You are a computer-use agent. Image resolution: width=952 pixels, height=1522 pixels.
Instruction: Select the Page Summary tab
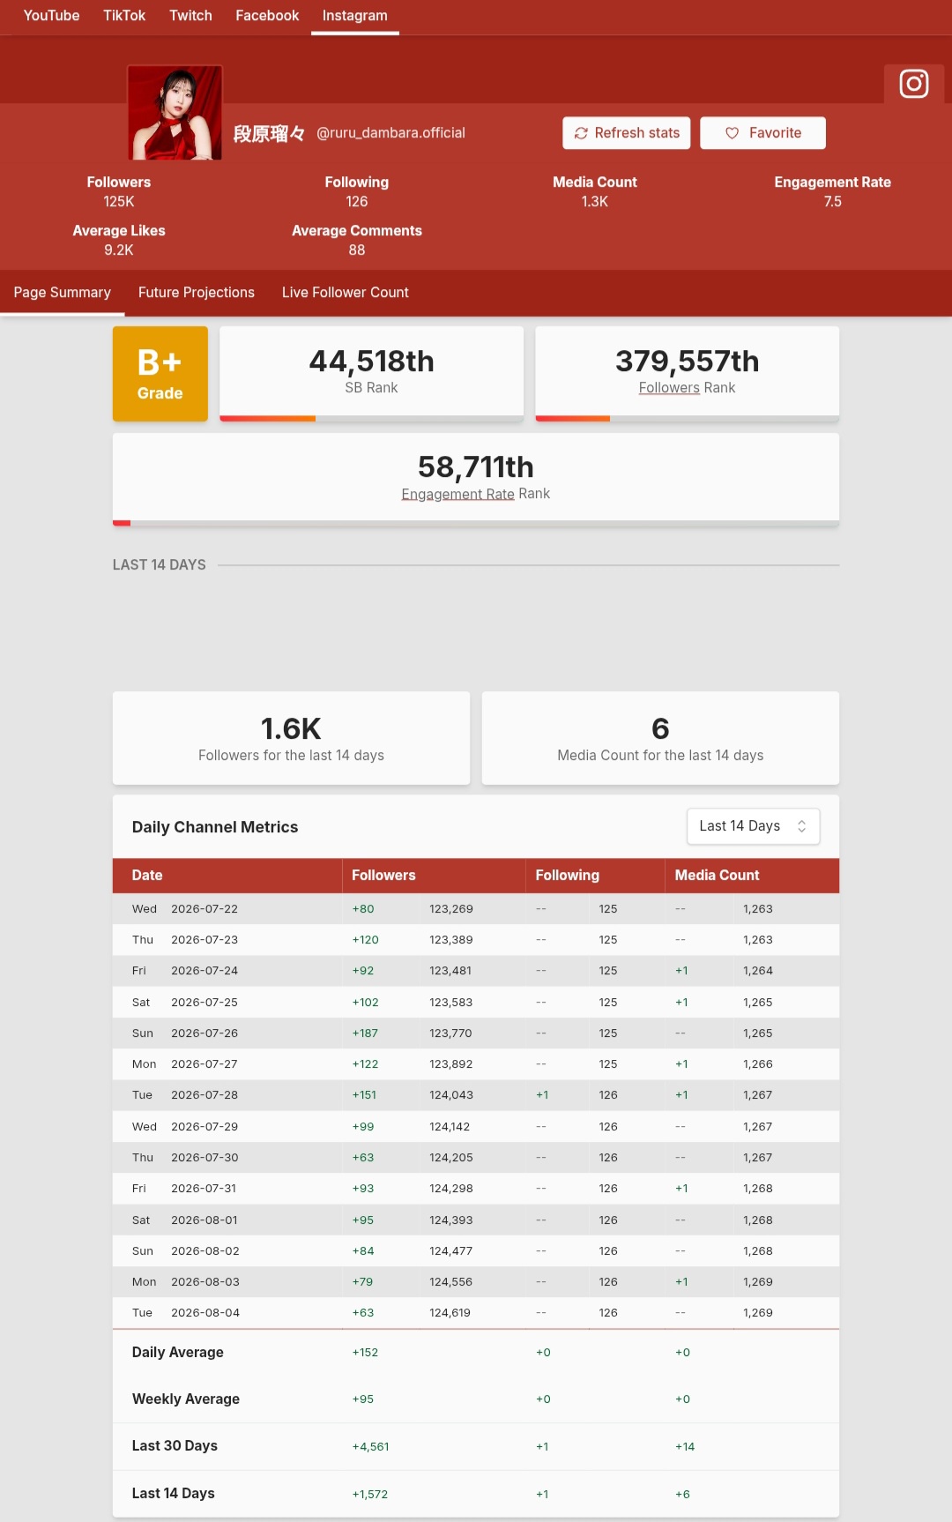[63, 293]
